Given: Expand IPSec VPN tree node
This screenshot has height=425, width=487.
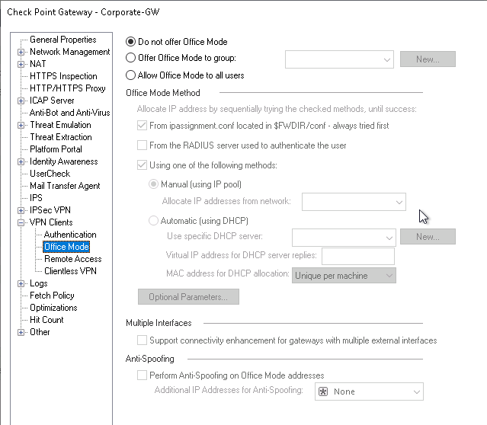Looking at the screenshot, I should click(21, 210).
